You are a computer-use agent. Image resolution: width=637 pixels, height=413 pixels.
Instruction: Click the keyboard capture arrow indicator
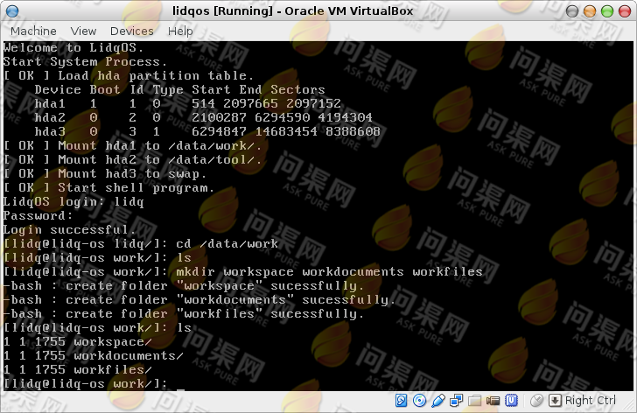coord(555,401)
